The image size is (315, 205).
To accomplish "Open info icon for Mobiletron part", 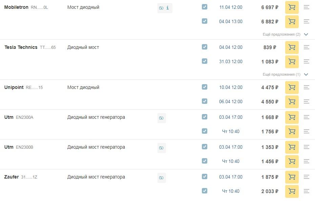I will tap(168, 8).
